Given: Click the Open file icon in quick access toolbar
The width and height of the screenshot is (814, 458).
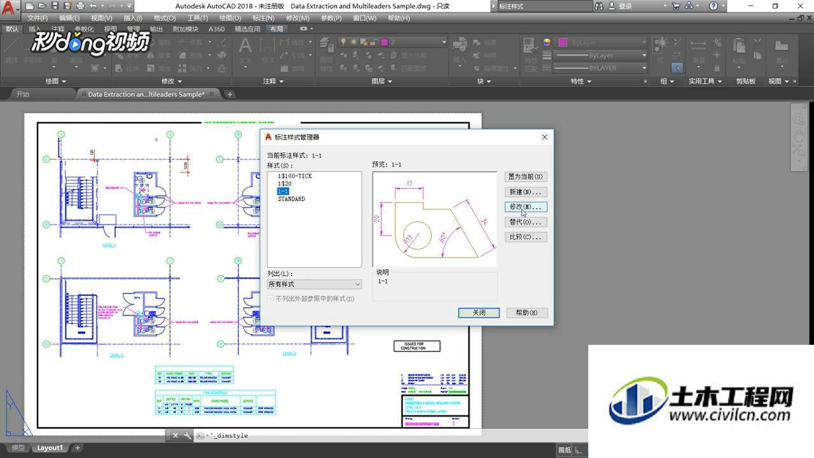Looking at the screenshot, I should pyautogui.click(x=43, y=6).
